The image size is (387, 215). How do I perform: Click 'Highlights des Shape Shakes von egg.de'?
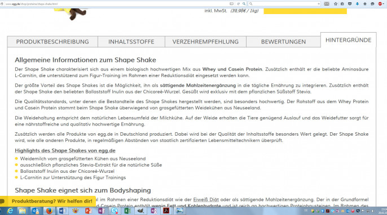[65, 150]
